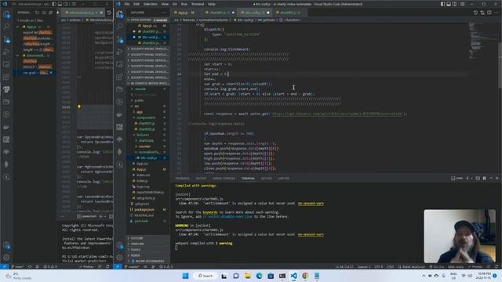Open package.json in Explorer tree
502x282 pixels.
148,209
